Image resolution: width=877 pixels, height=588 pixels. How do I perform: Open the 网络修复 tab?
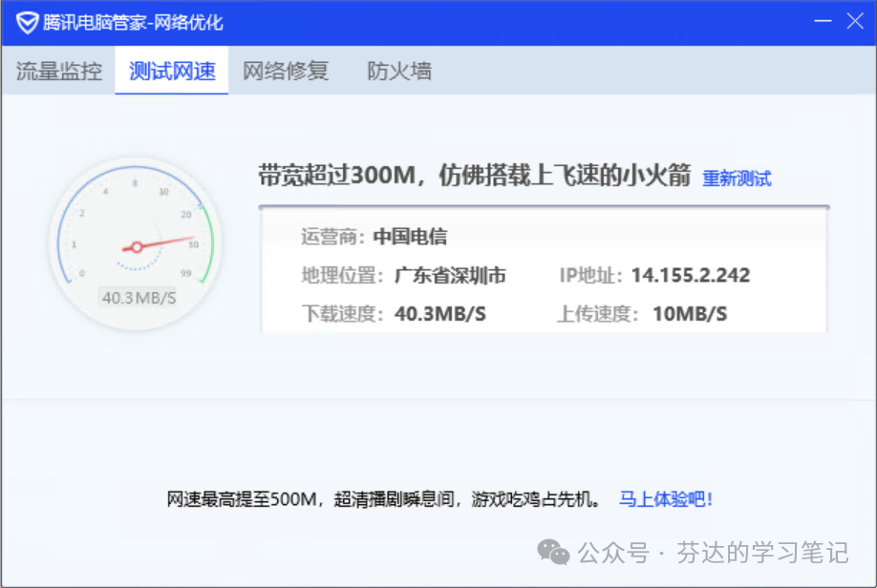(x=286, y=71)
